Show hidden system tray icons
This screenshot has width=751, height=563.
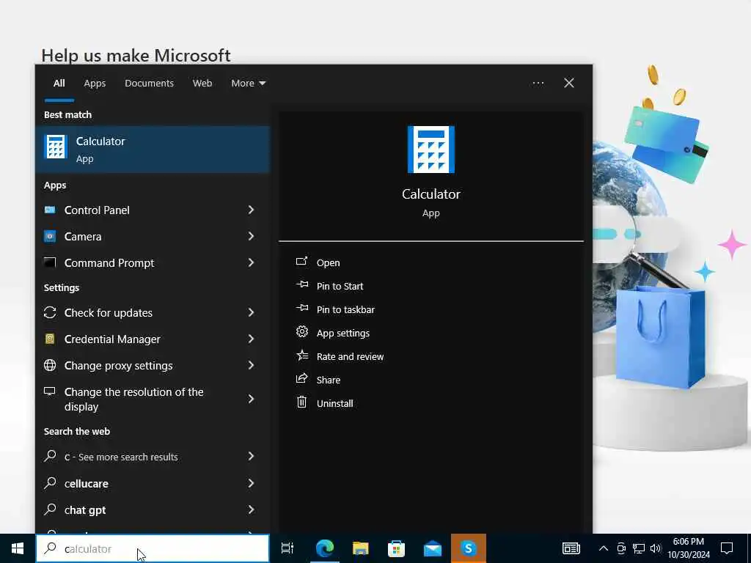click(604, 548)
